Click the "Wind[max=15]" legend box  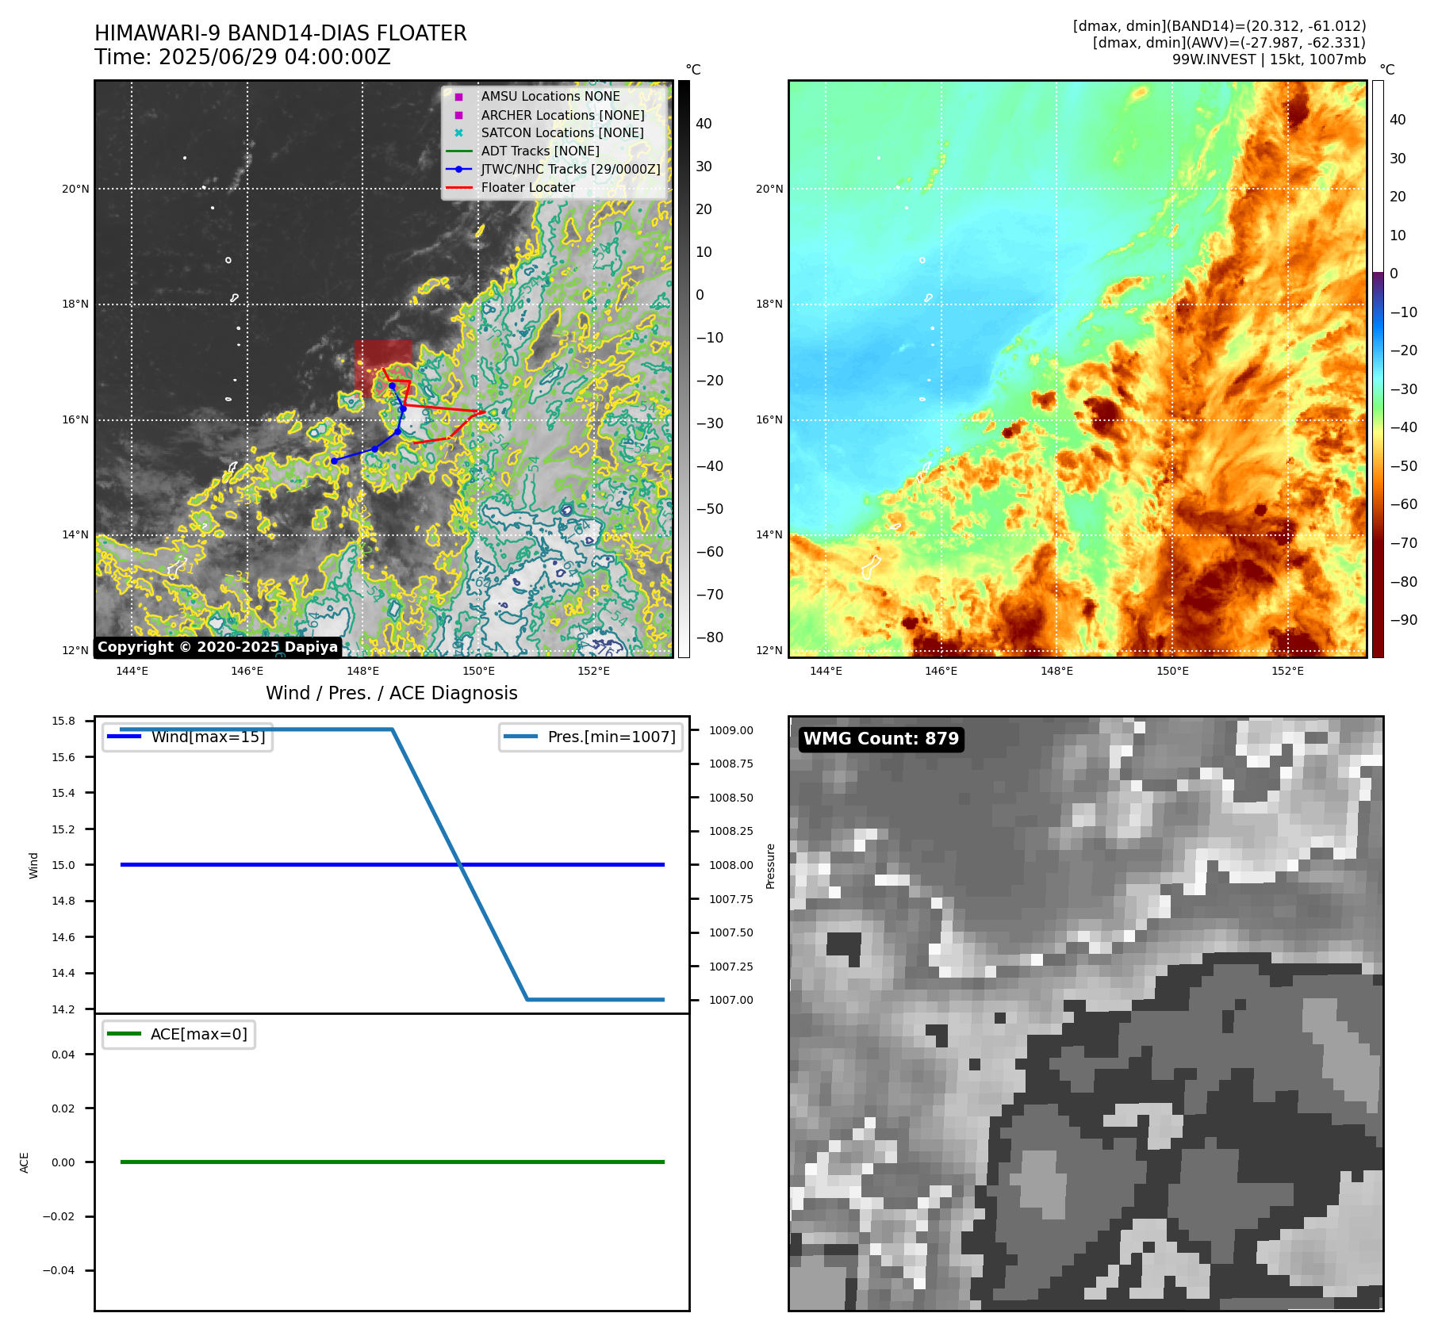click(188, 737)
